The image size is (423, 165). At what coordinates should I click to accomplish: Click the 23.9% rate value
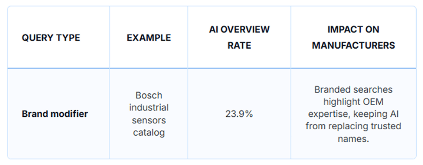[239, 114]
